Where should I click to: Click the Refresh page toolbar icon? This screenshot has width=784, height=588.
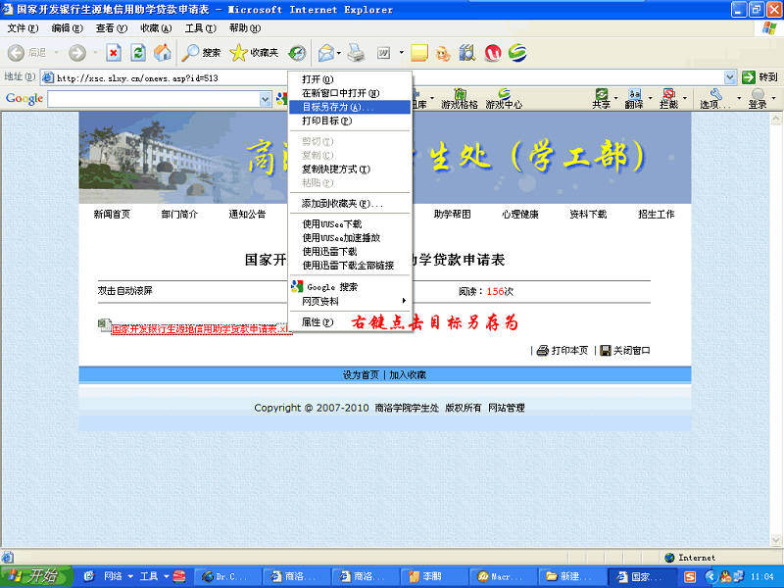click(138, 53)
